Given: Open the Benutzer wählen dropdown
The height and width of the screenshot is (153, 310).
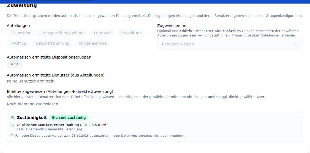Looking at the screenshot, I should click(230, 44).
